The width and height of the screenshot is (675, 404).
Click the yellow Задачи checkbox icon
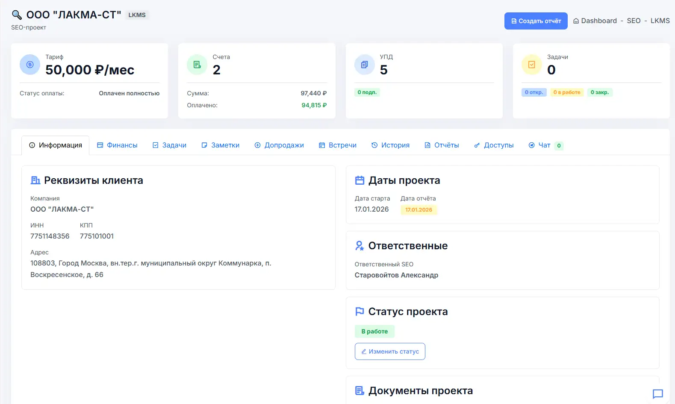(x=532, y=65)
